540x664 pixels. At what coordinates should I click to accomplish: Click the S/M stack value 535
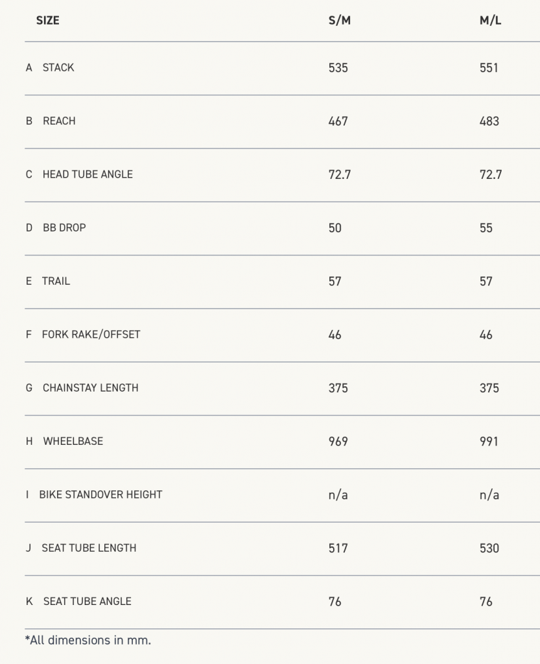338,67
